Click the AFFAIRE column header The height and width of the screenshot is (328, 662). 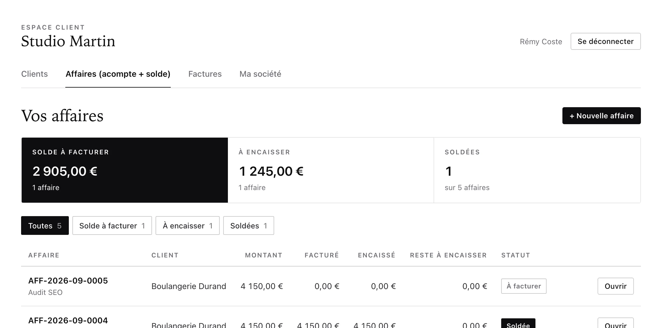tap(44, 255)
